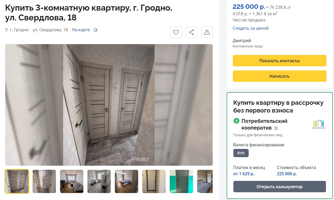Toggle the BYN financing currency option

(241, 153)
